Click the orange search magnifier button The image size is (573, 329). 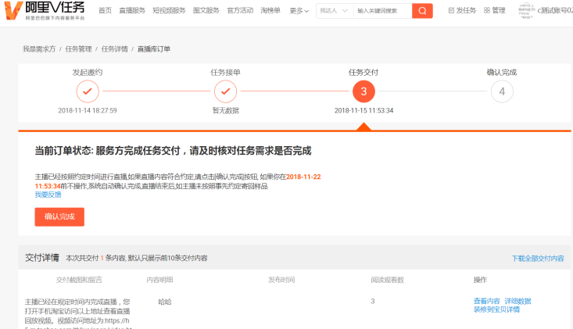(x=422, y=11)
